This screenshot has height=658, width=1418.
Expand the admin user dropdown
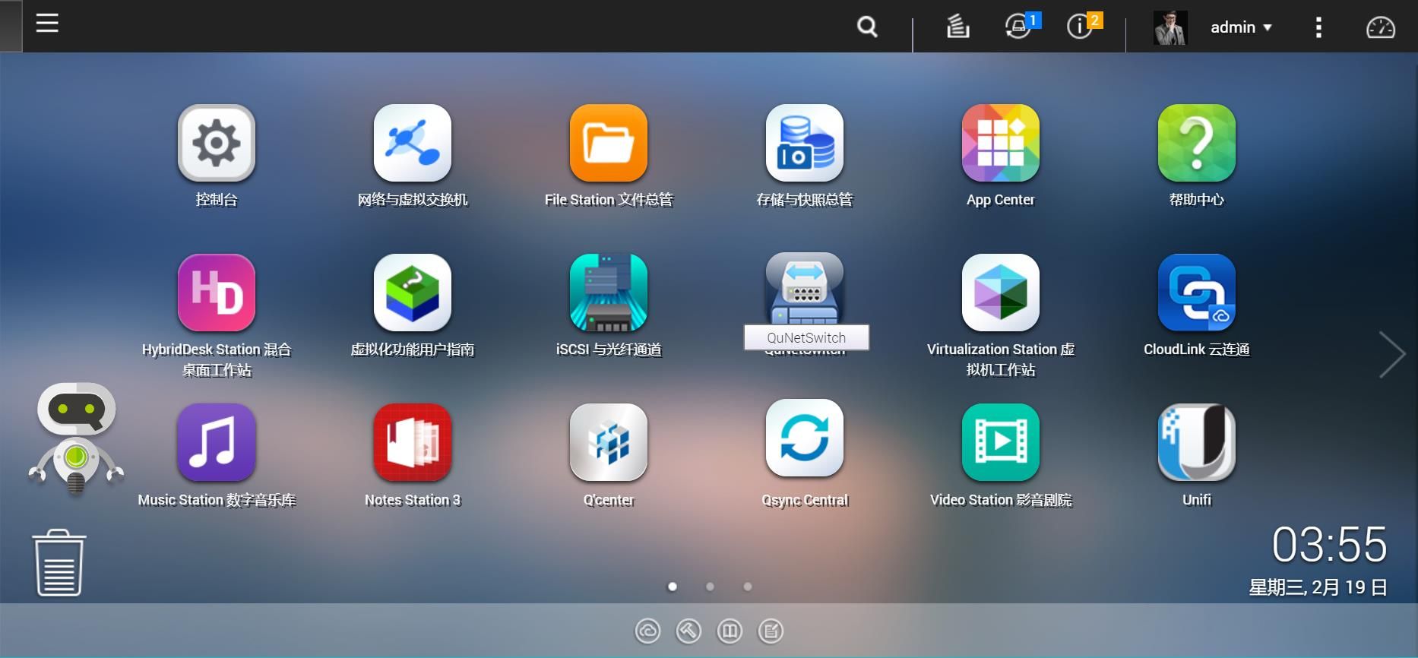pos(1241,27)
